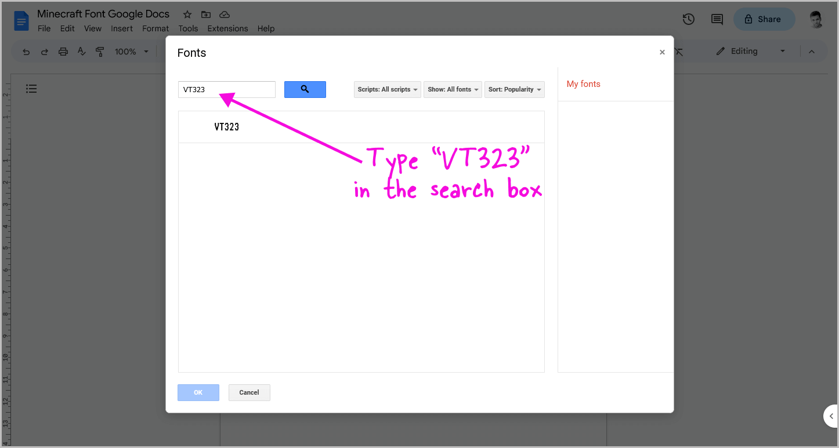
Task: Open the Tools menu
Action: 188,28
